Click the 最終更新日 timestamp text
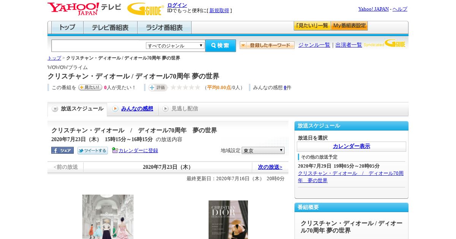 (x=236, y=179)
